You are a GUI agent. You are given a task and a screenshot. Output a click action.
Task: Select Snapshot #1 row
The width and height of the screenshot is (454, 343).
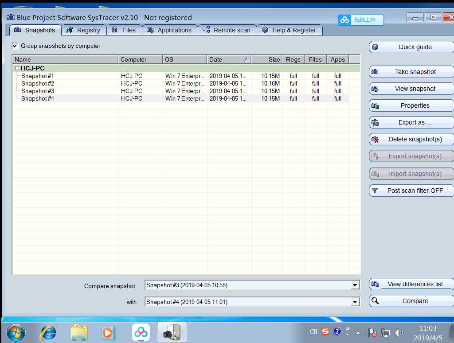(181, 76)
